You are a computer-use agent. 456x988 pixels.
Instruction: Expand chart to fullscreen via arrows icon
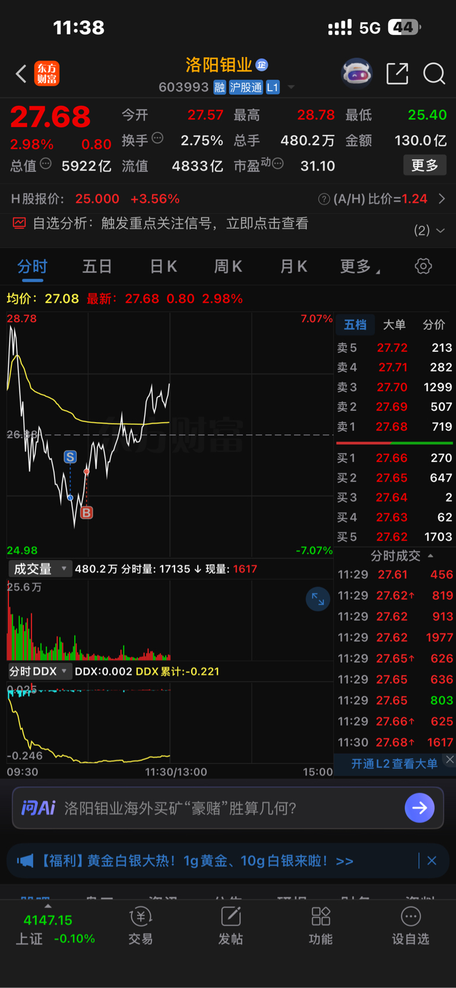tap(318, 599)
